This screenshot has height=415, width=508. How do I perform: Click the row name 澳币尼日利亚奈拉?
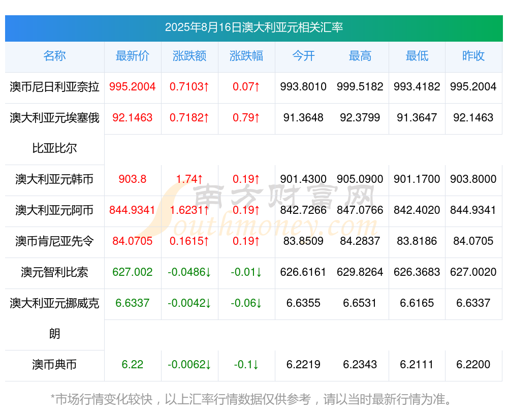pos(54,87)
